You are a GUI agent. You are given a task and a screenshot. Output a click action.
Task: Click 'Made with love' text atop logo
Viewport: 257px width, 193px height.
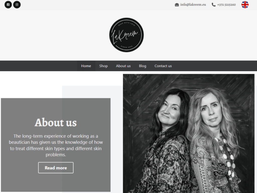click(x=127, y=24)
